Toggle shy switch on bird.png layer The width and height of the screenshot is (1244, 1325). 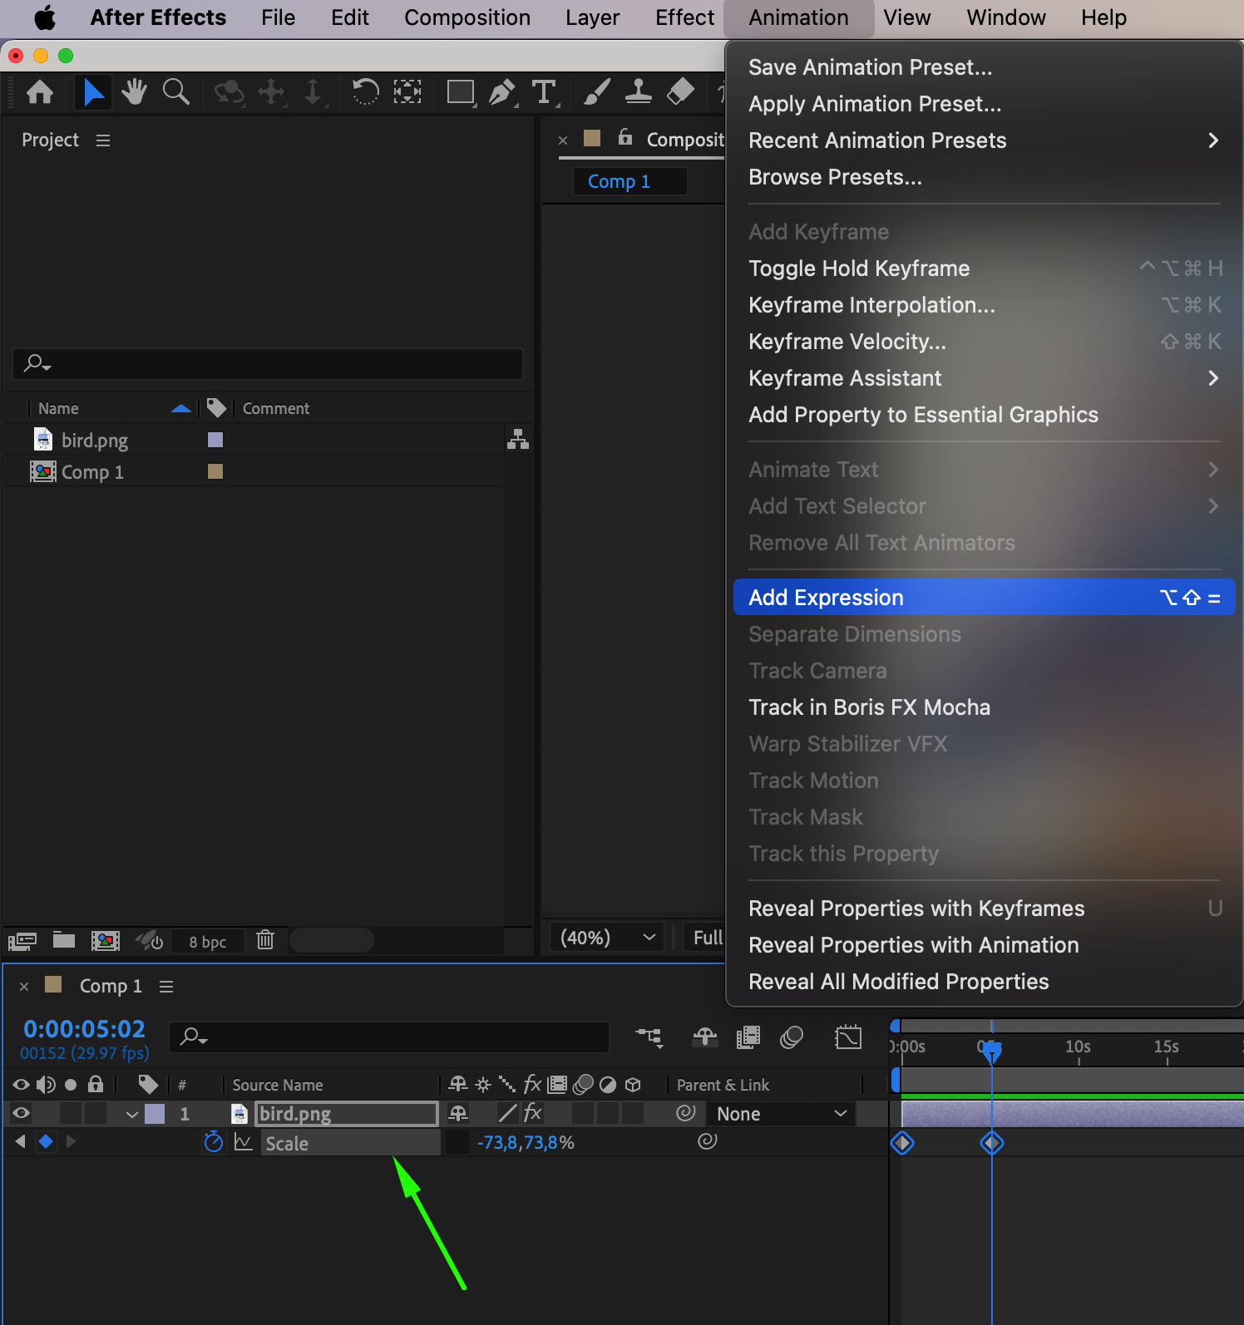(x=458, y=1113)
